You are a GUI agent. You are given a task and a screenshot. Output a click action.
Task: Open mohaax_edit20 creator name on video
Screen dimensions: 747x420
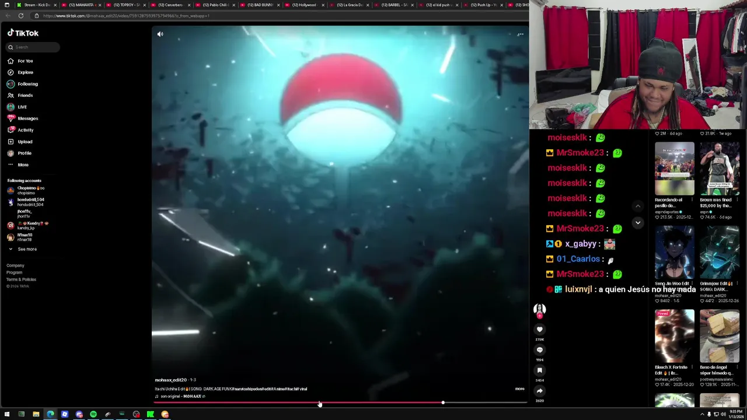tap(170, 380)
